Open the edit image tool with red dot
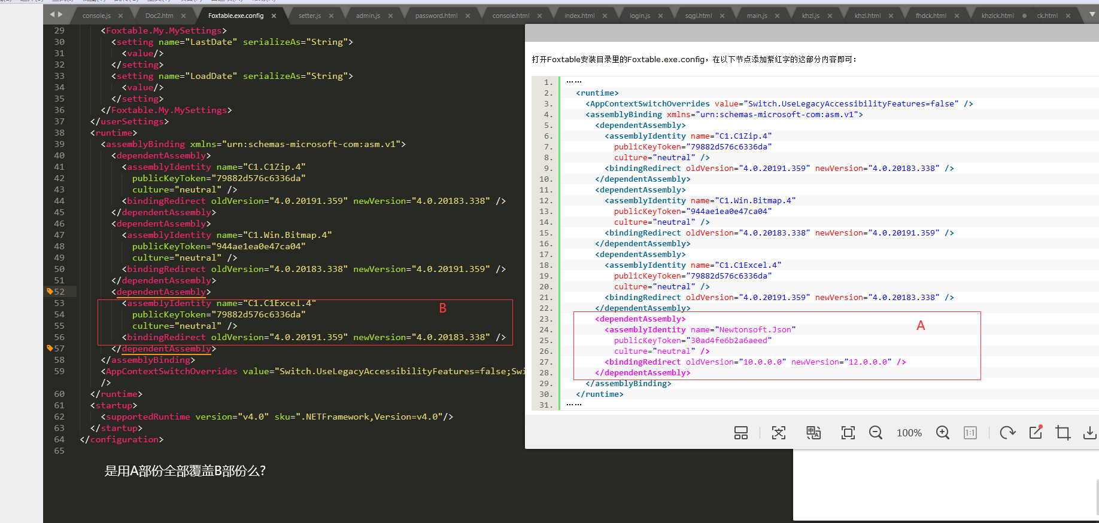Image resolution: width=1099 pixels, height=523 pixels. coord(1036,432)
